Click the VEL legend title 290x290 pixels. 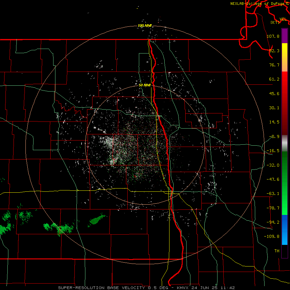coord(283,19)
